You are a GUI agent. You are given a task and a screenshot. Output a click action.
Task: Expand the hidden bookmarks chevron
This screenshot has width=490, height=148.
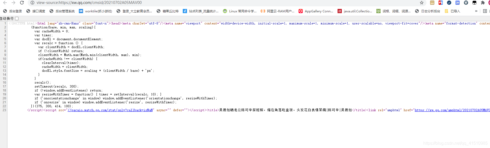coord(476,11)
